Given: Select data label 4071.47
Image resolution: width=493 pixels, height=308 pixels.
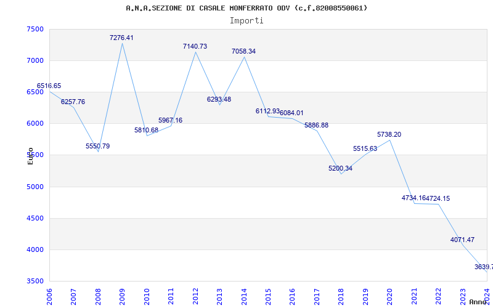Looking at the screenshot, I should [462, 240].
